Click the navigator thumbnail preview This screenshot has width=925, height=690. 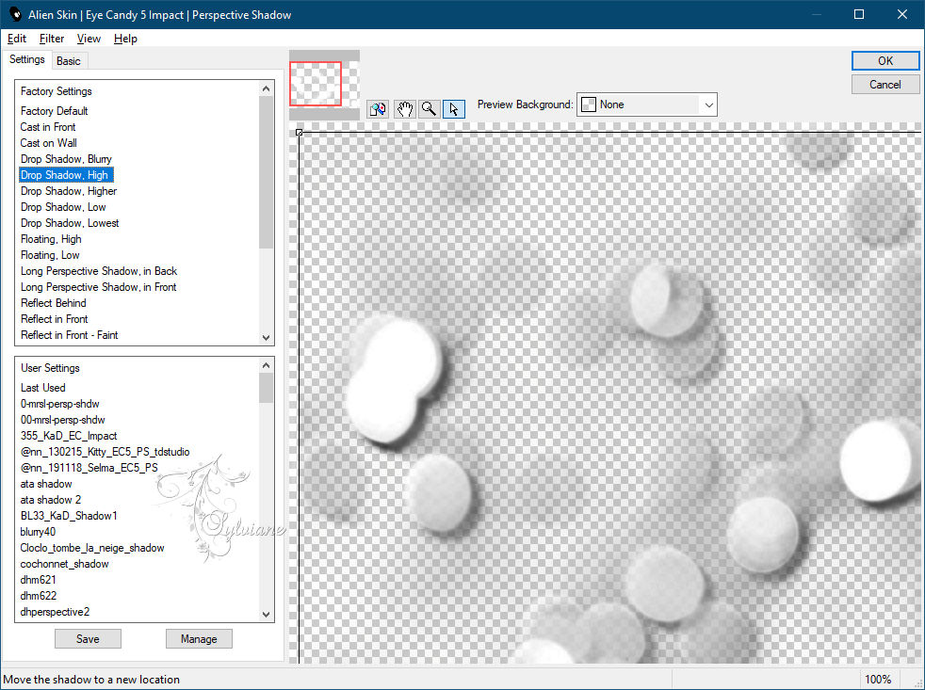click(x=324, y=85)
